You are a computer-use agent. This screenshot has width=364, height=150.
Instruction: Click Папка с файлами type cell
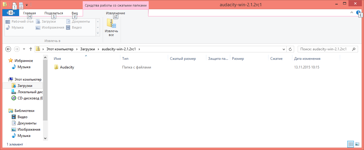coord(136,67)
